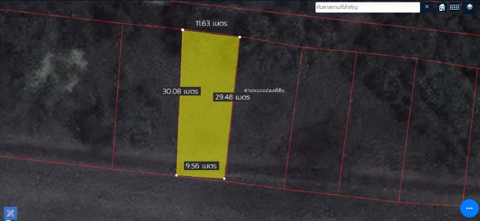Click the bottom-left white vertex of parcel
480x221 pixels.
pyautogui.click(x=176, y=175)
